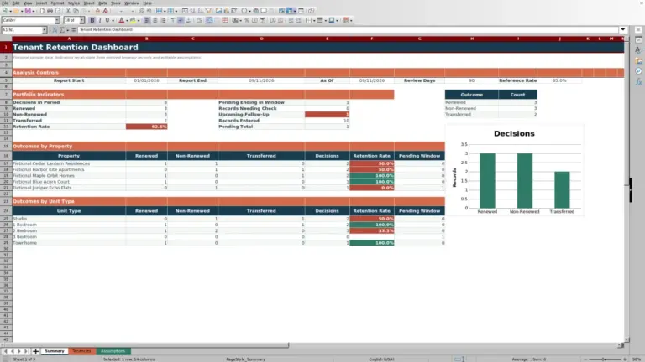Click the Clone Formatting paintbrush icon
This screenshot has width=645, height=362.
pyautogui.click(x=97, y=11)
